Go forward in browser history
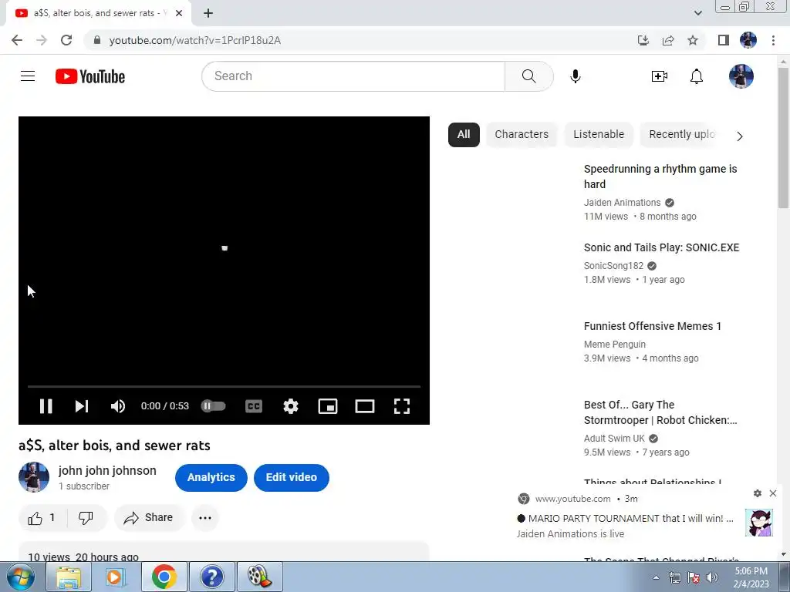The width and height of the screenshot is (790, 592). coord(42,40)
